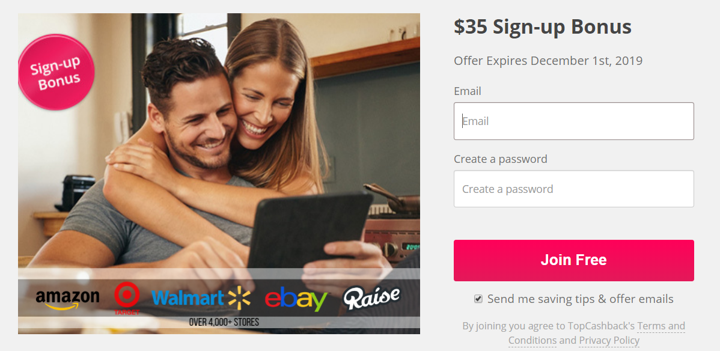This screenshot has width=720, height=351.
Task: Focus the Email input field
Action: tap(573, 121)
